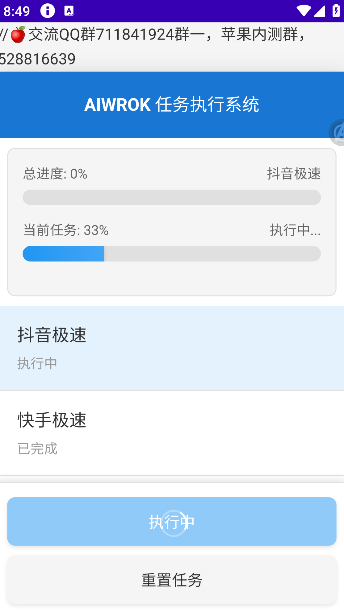Tap the info icon in status bar
Viewport: 344px width, 616px height.
[x=48, y=11]
